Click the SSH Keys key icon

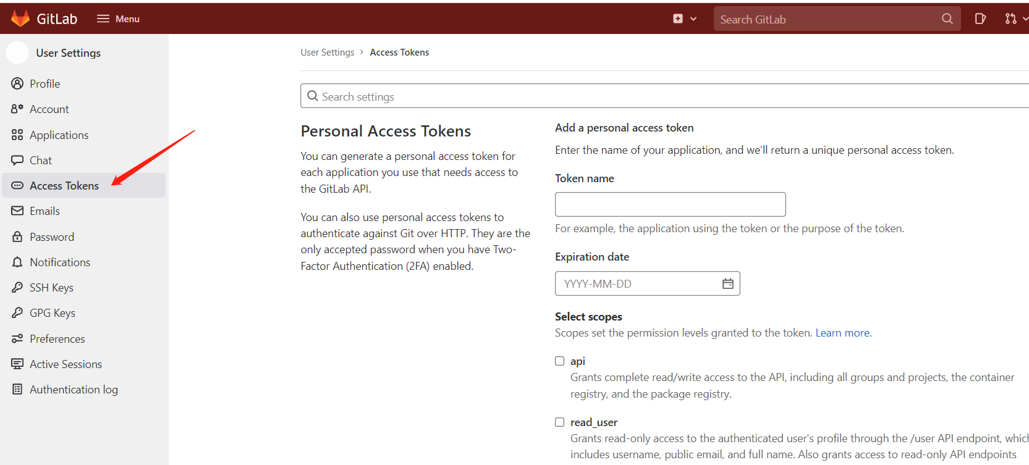pos(17,288)
